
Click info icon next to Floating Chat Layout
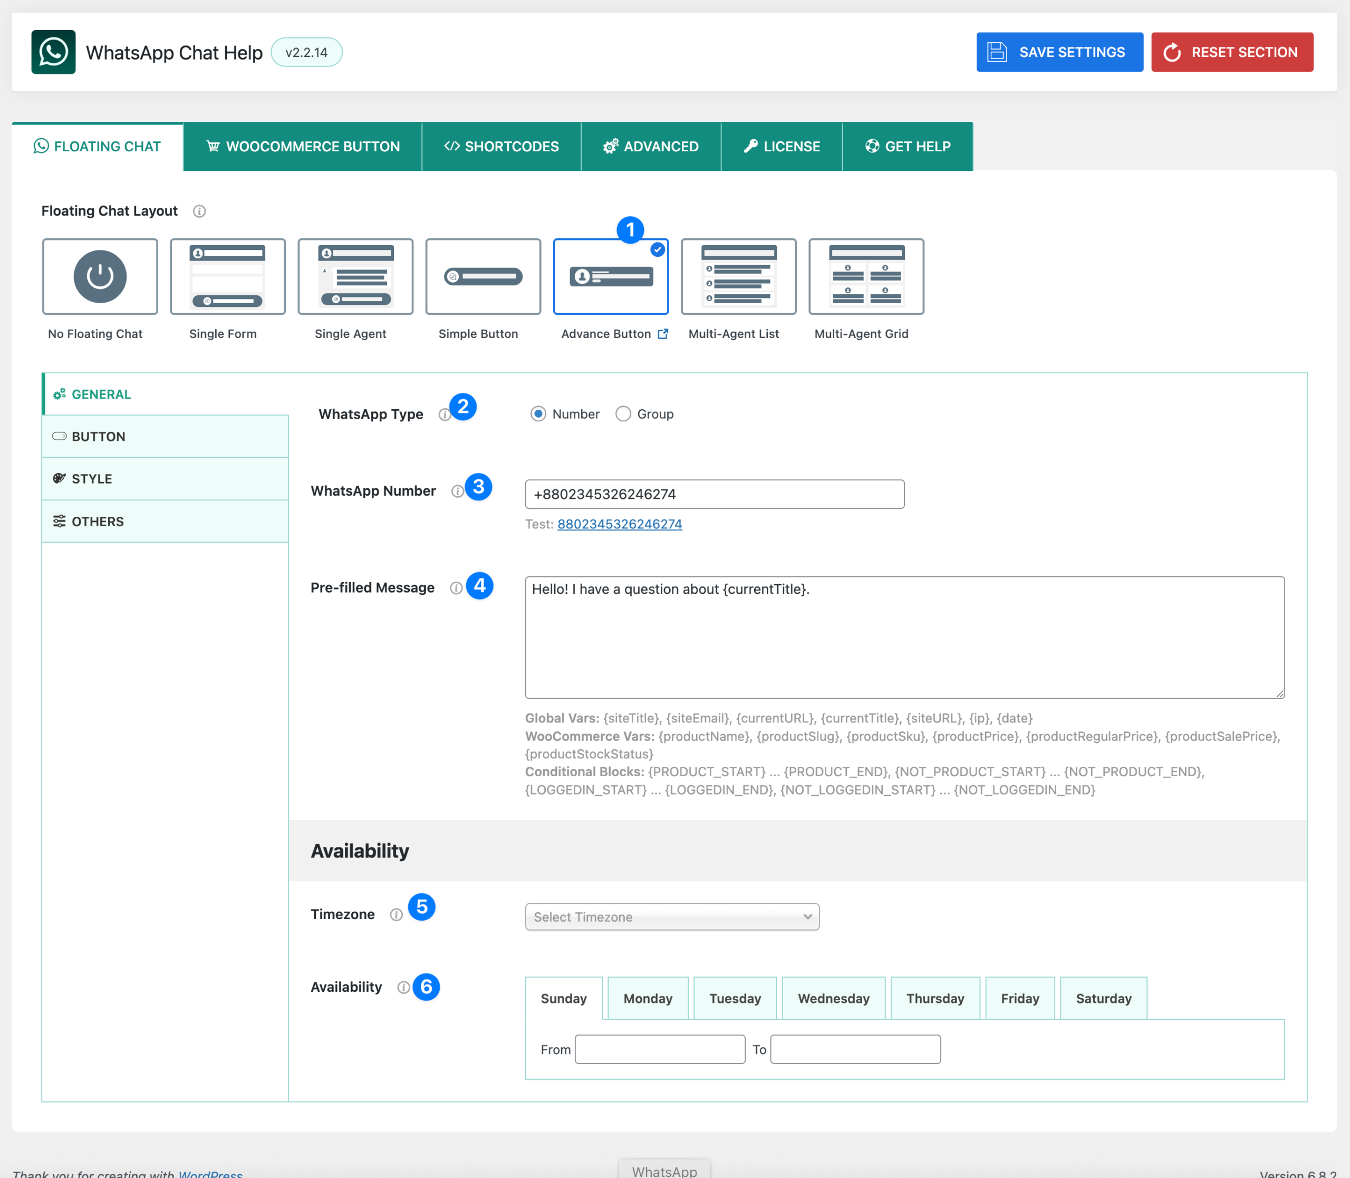(199, 211)
